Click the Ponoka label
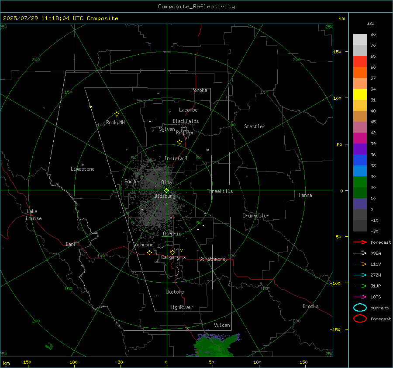This screenshot has width=393, height=368. (x=199, y=91)
